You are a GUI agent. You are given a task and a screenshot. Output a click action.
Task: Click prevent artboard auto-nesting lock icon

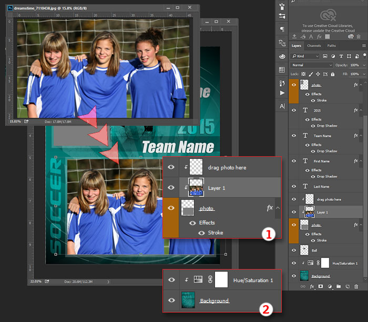(325, 74)
